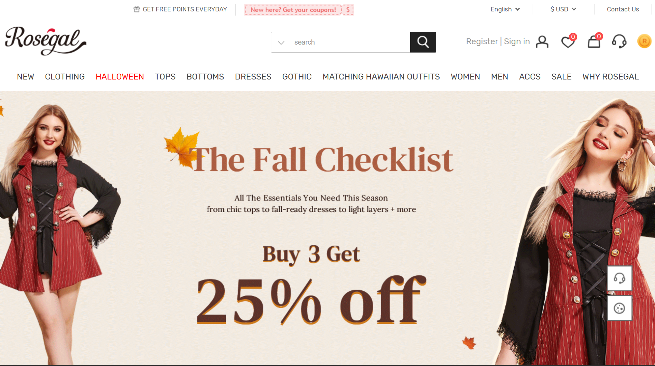The height and width of the screenshot is (366, 655).
Task: Open the floating customer service headset widget
Action: pyautogui.click(x=619, y=278)
